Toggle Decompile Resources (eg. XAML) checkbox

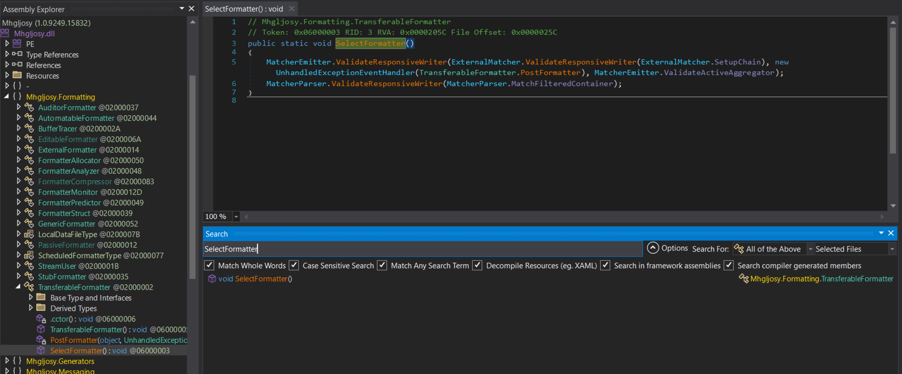(477, 265)
